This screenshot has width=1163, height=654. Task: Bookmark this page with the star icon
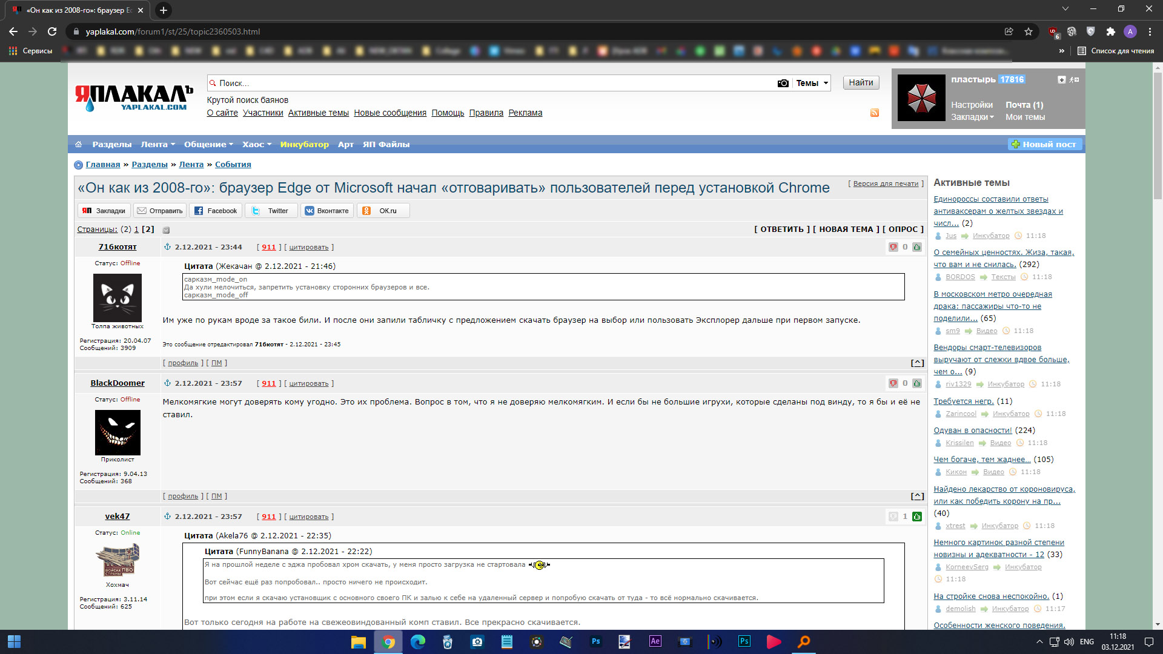point(1029,31)
